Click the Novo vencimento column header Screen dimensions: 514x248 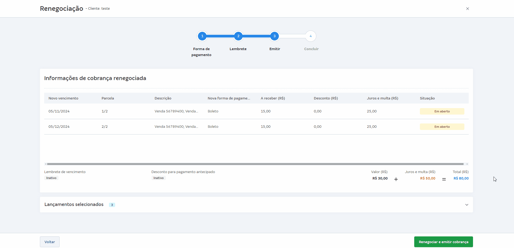pos(63,98)
